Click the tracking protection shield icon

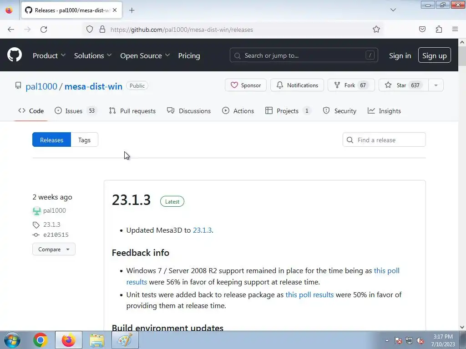point(90,30)
